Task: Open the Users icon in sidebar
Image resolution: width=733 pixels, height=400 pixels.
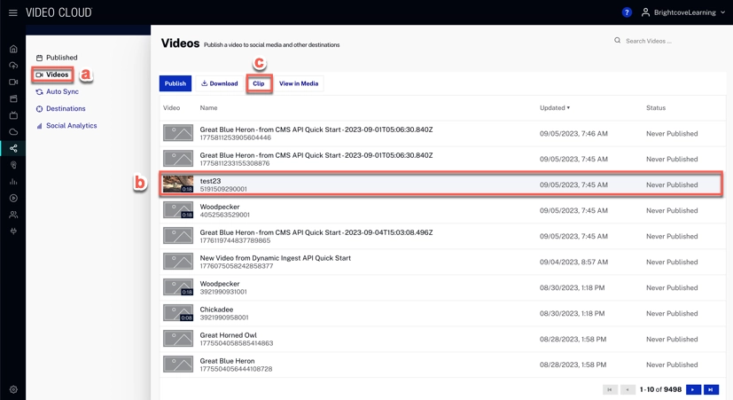Action: [13, 215]
